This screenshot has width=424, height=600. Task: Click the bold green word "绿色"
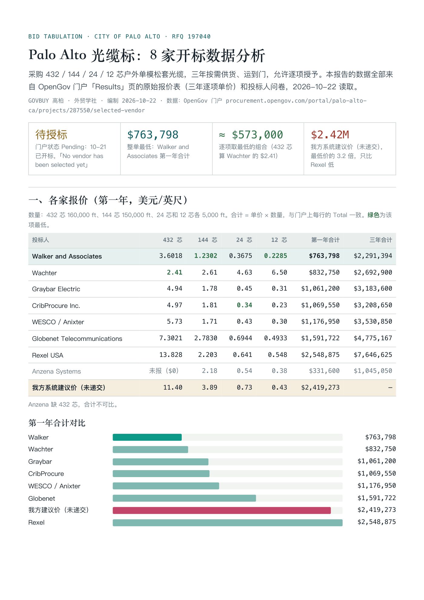[x=373, y=215]
